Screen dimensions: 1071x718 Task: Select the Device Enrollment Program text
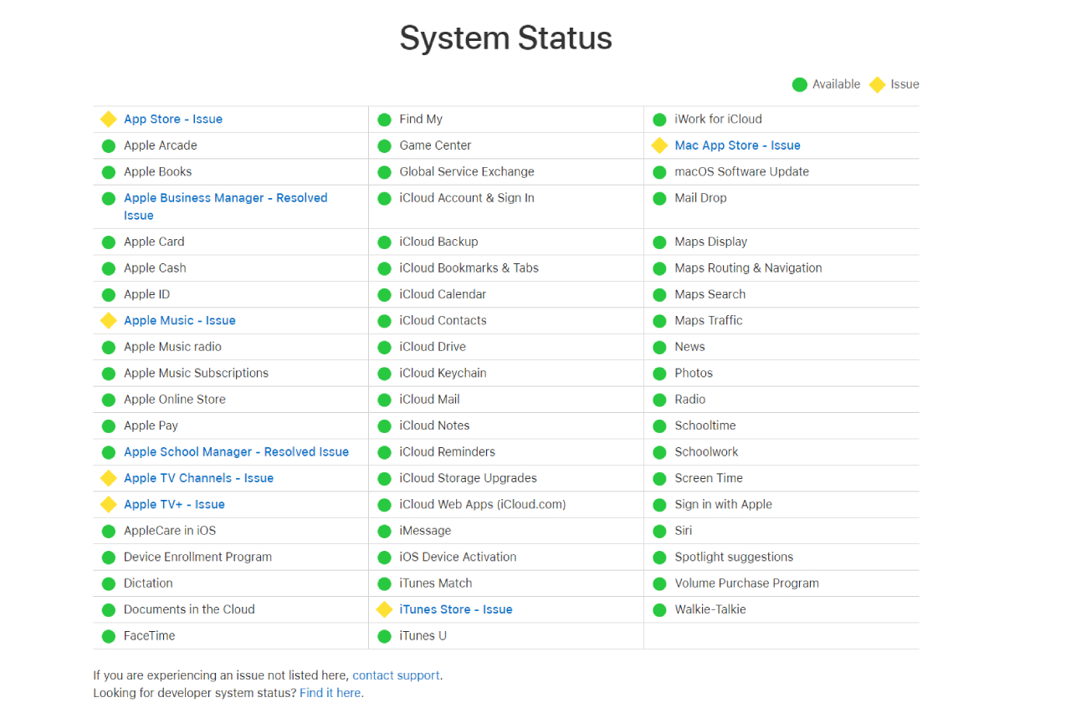(x=197, y=557)
